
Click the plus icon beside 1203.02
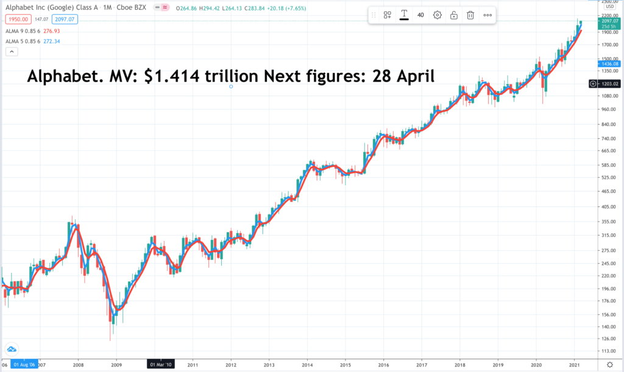(593, 84)
